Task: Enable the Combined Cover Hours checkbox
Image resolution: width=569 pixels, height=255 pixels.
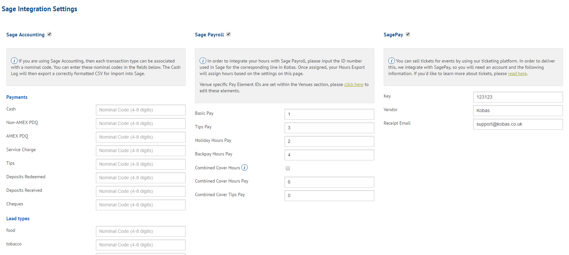Action: [288, 168]
